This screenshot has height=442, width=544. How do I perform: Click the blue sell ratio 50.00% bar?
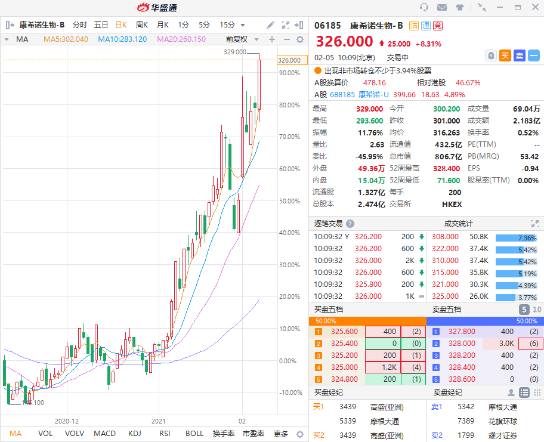[485, 321]
